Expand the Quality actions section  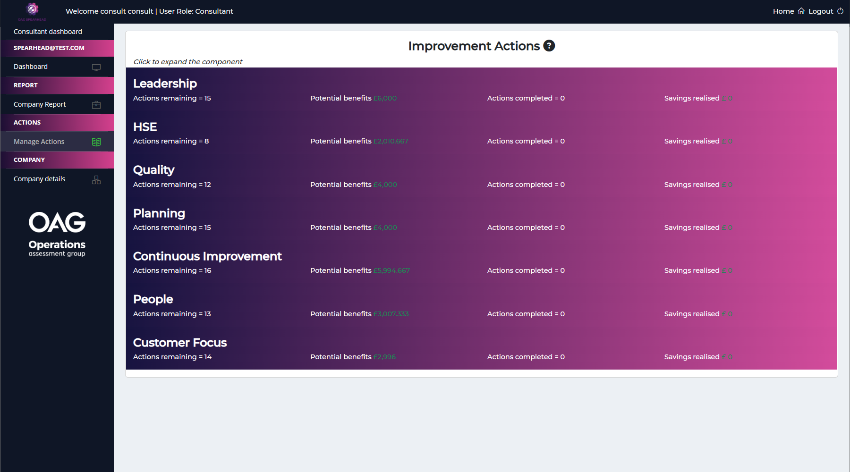click(153, 170)
